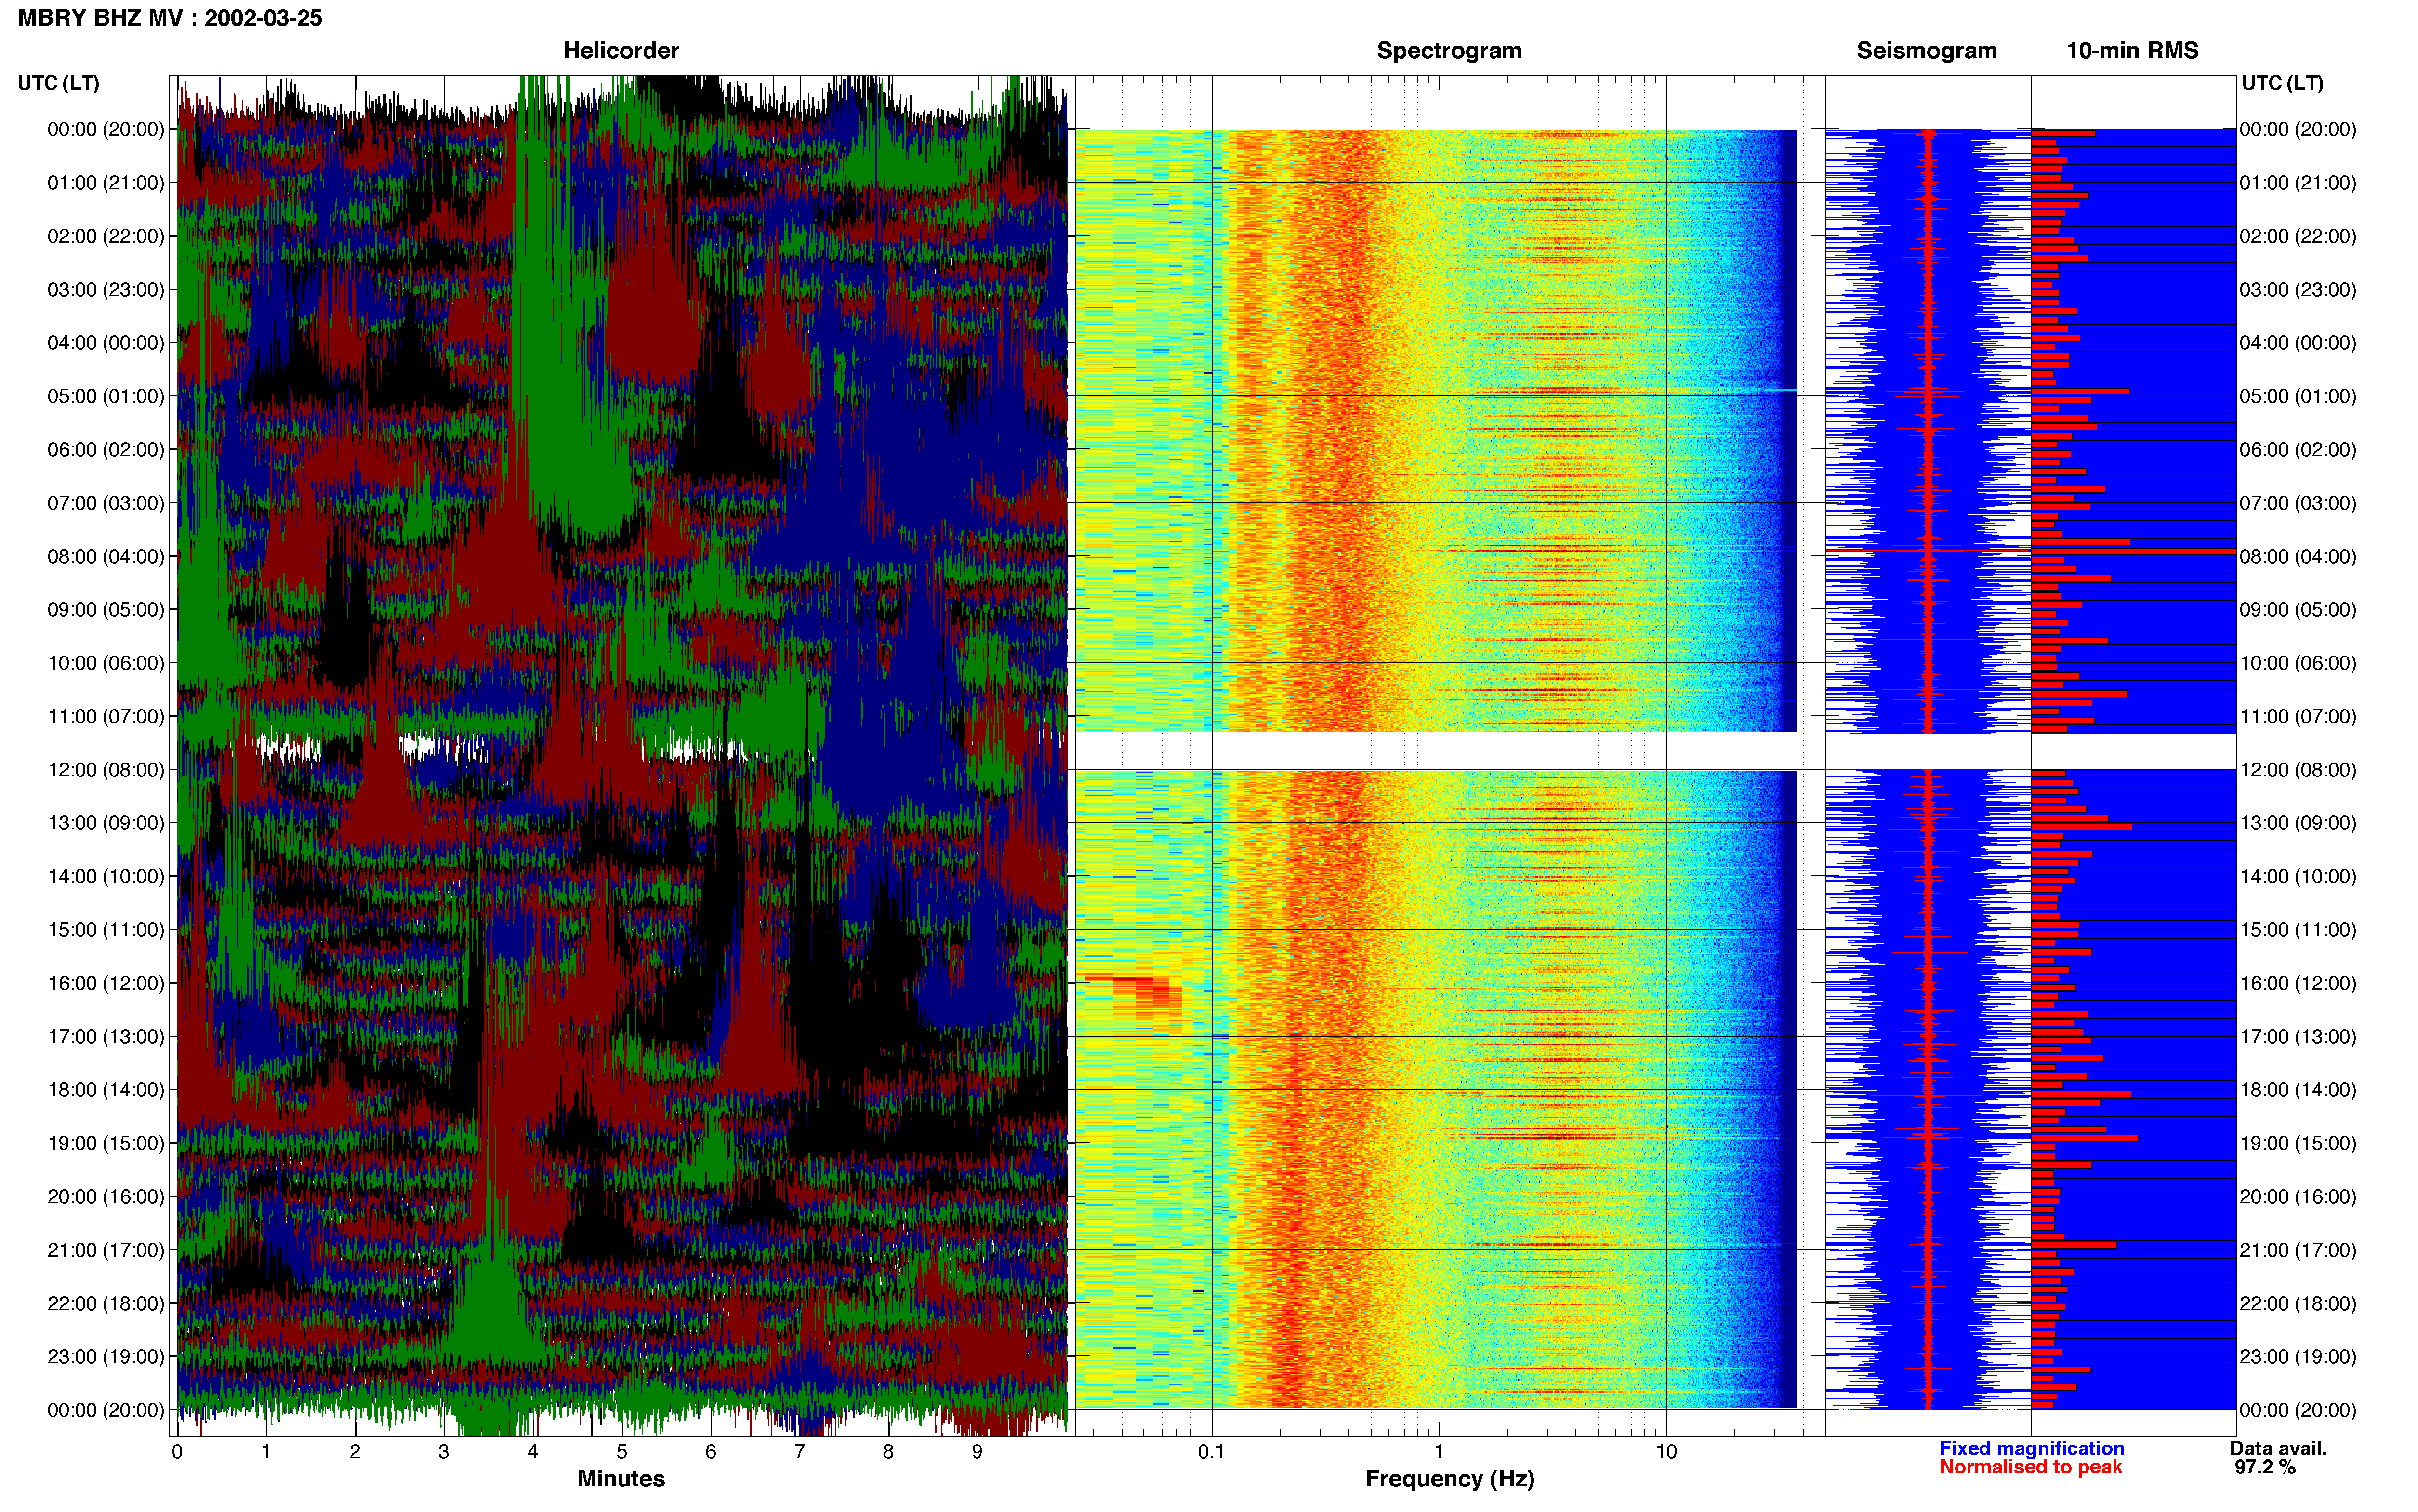Click the 'Frequency (Hz)' x-axis label
This screenshot has height=1512, width=2418.
pyautogui.click(x=1449, y=1479)
